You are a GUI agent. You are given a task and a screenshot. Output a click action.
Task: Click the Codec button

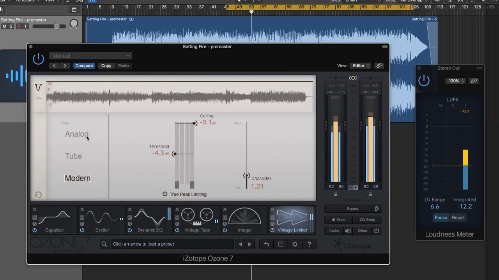pyautogui.click(x=334, y=231)
